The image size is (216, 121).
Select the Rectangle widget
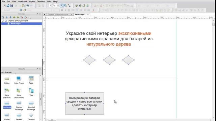tap(7, 105)
